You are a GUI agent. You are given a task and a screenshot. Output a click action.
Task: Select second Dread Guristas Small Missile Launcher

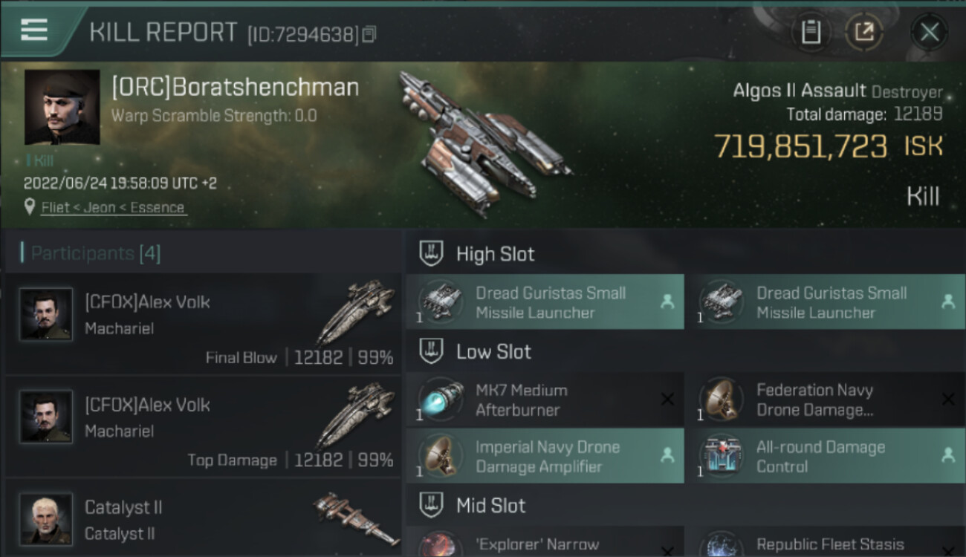pyautogui.click(x=826, y=302)
